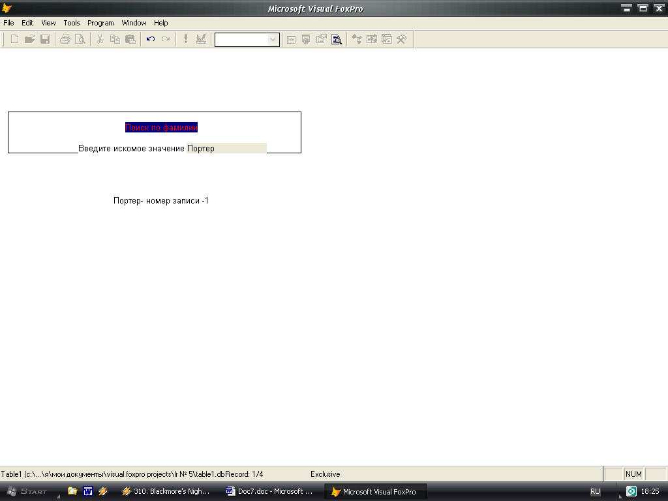Click the Поиск по фамилии heading
Image resolution: width=668 pixels, height=501 pixels.
162,127
